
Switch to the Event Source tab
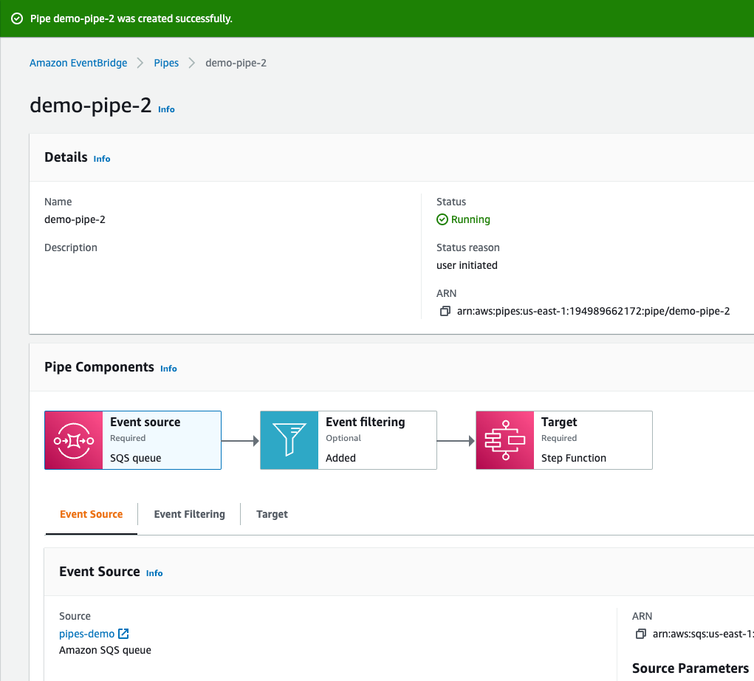tap(92, 514)
